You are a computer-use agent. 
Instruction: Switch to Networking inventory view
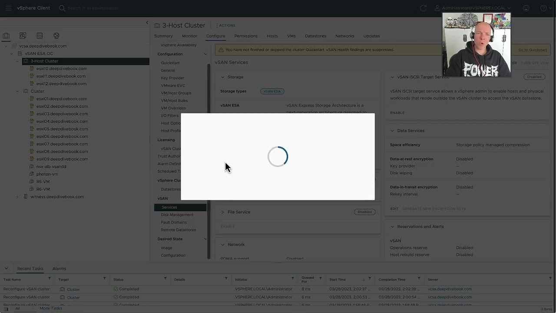[56, 36]
